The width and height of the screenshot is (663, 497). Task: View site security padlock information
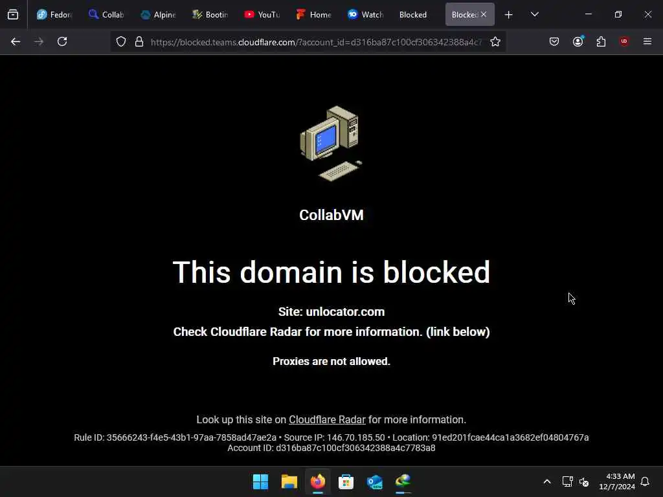pyautogui.click(x=139, y=42)
